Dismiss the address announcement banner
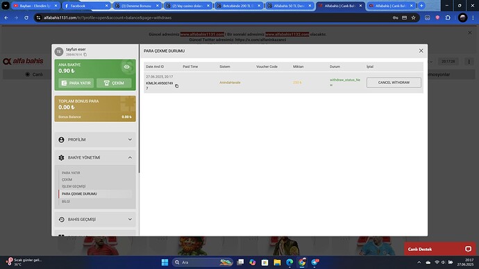Viewport: 479px width, 269px height. [x=470, y=33]
